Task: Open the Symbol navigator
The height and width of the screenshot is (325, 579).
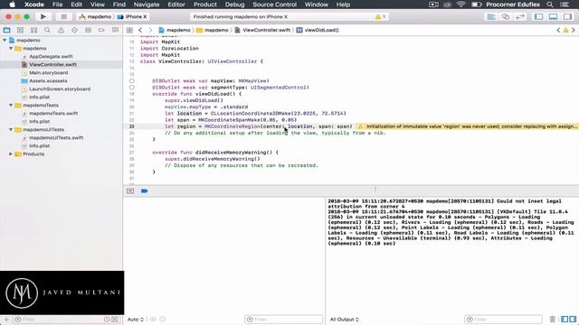Action: pyautogui.click(x=34, y=30)
